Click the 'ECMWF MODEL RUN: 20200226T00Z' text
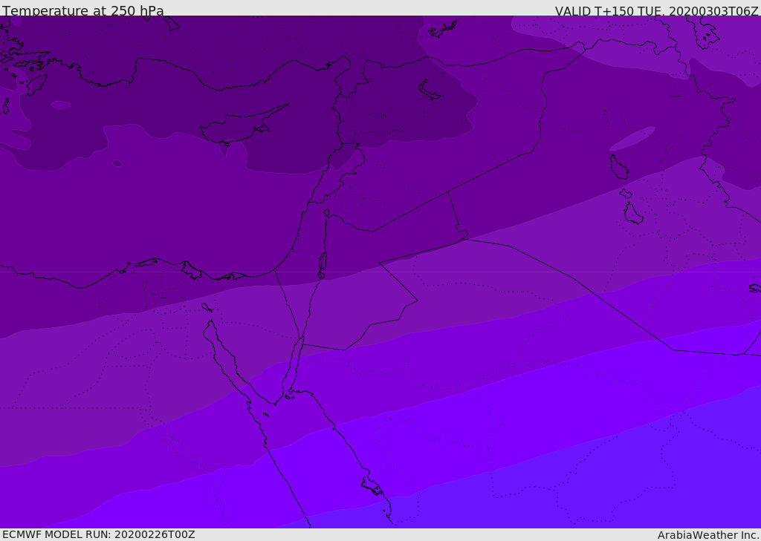This screenshot has height=541, width=761. pyautogui.click(x=99, y=534)
